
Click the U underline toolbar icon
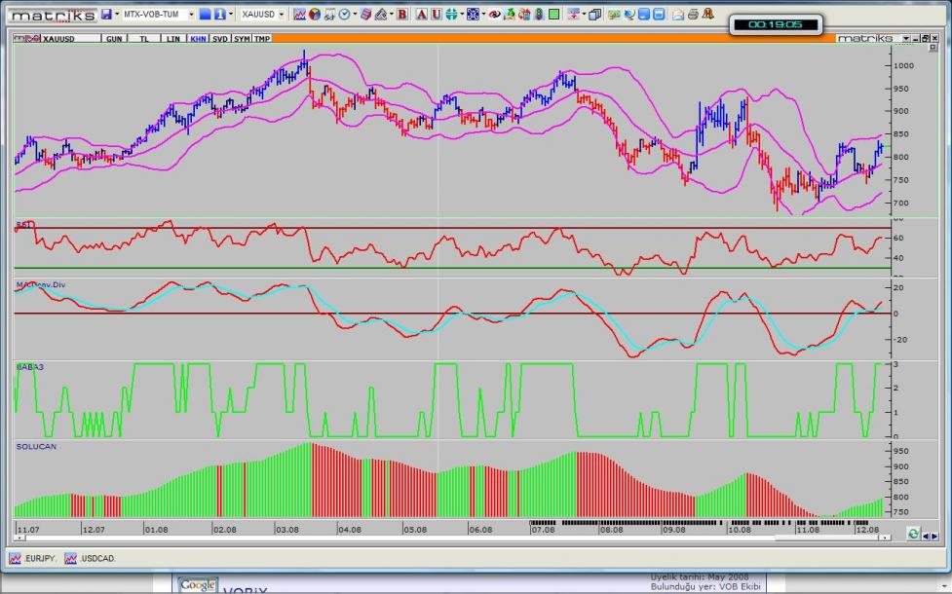(x=436, y=15)
